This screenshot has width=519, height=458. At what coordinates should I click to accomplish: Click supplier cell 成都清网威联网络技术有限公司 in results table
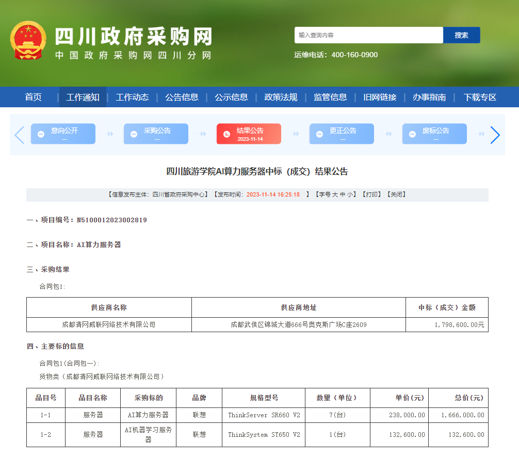pyautogui.click(x=109, y=325)
